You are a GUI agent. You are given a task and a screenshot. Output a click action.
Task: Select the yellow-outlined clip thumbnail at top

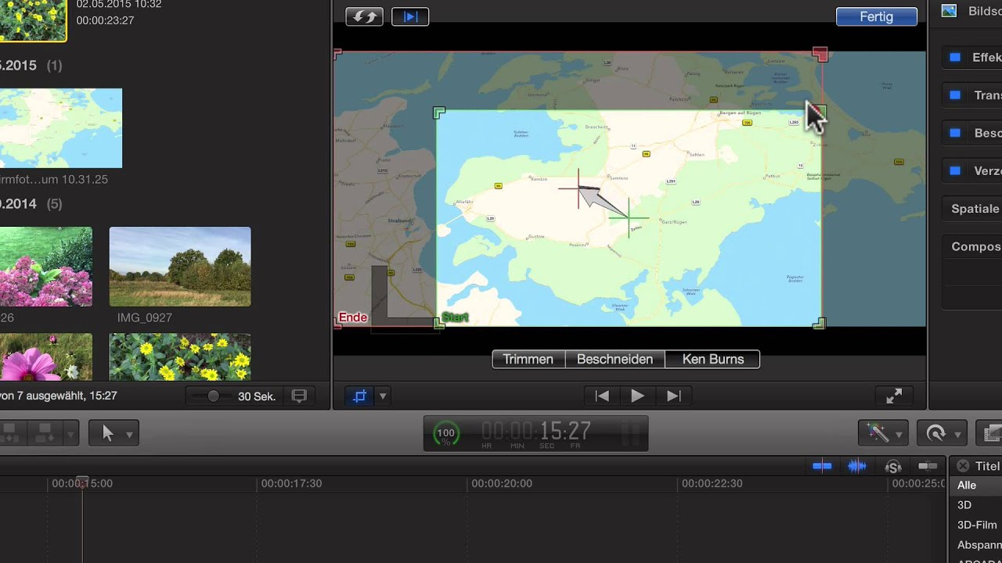tap(33, 20)
